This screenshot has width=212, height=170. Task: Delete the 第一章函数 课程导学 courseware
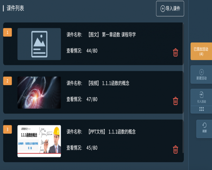pyautogui.click(x=175, y=52)
